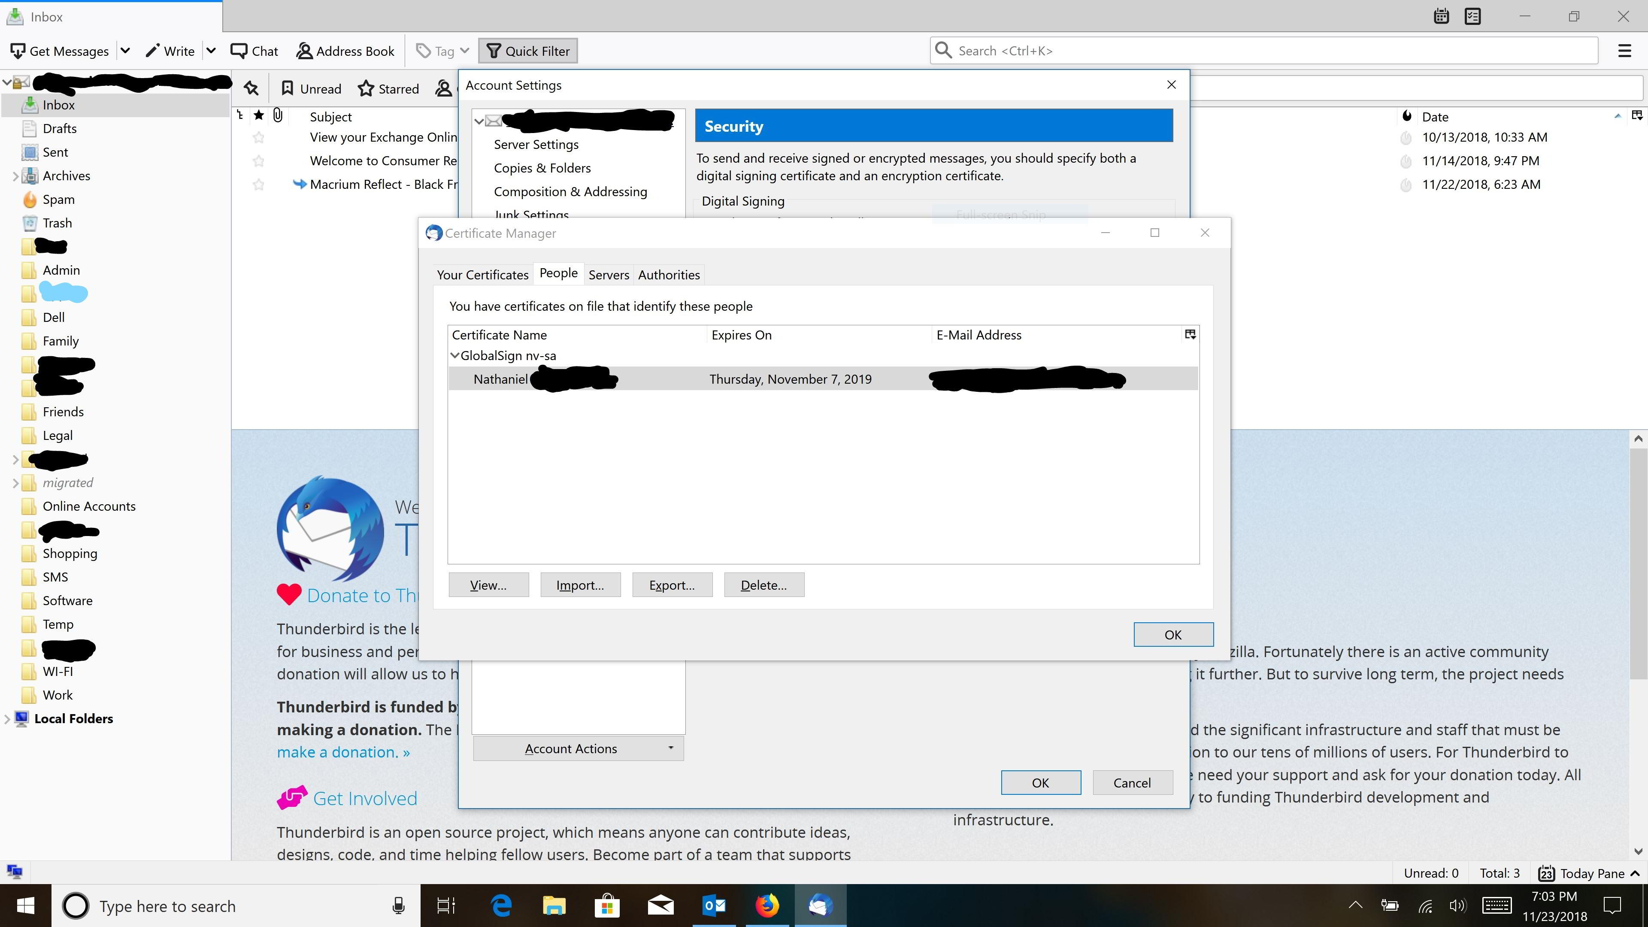Switch to the Authorities tab
Image resolution: width=1648 pixels, height=927 pixels.
pyautogui.click(x=669, y=275)
